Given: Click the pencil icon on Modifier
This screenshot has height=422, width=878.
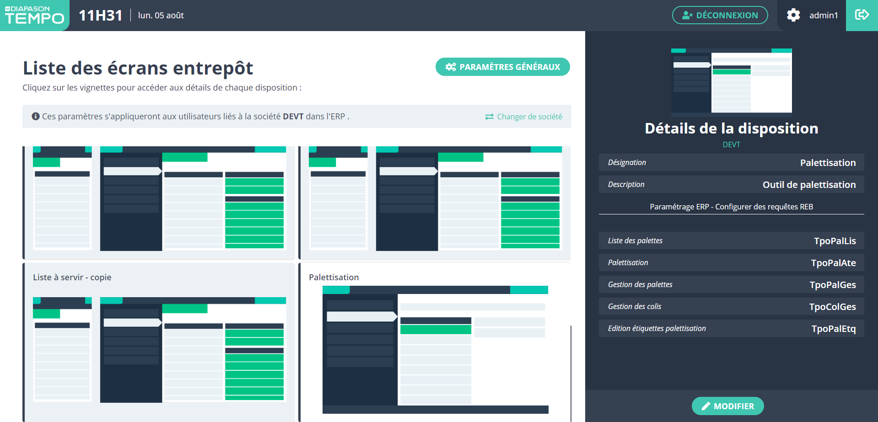Looking at the screenshot, I should (706, 406).
